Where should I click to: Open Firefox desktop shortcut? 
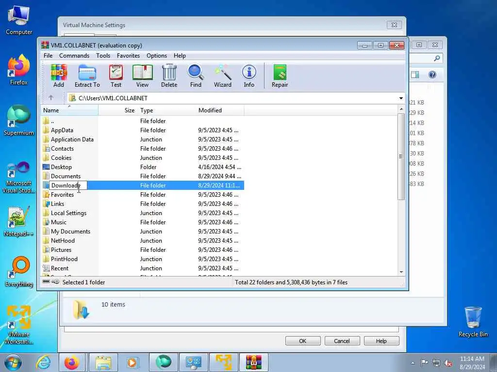point(19,70)
